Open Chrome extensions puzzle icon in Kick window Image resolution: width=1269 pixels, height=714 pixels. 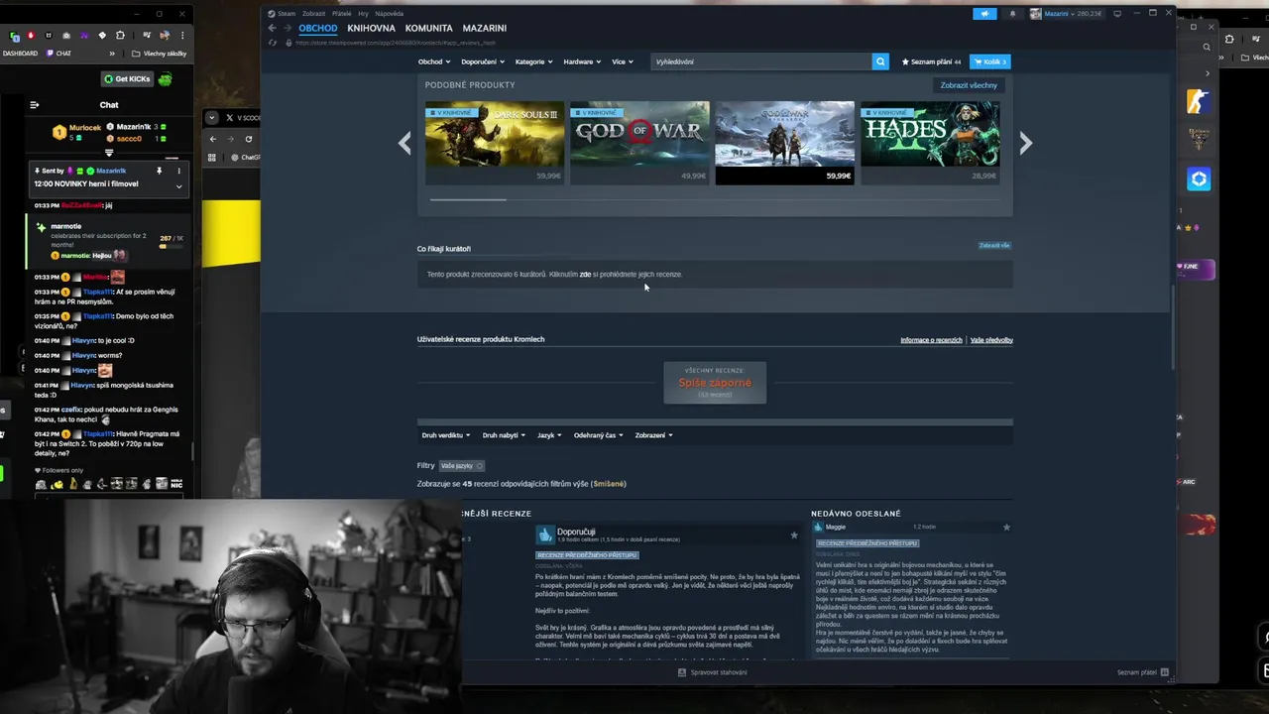pos(120,36)
